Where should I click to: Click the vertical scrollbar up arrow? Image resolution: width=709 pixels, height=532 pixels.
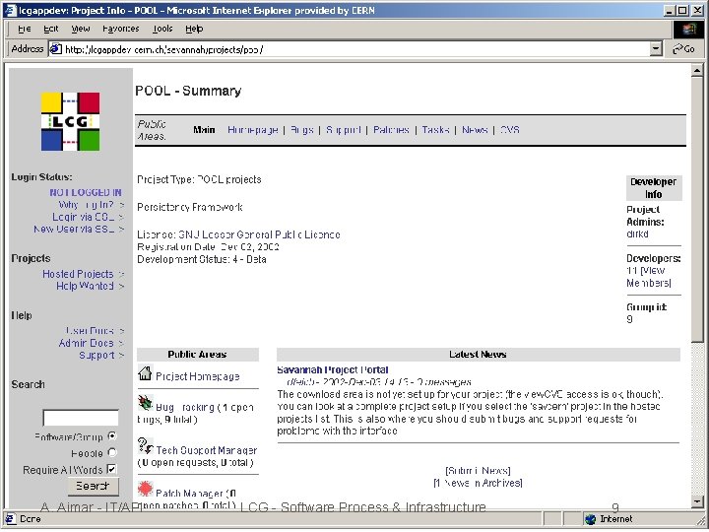tap(697, 70)
